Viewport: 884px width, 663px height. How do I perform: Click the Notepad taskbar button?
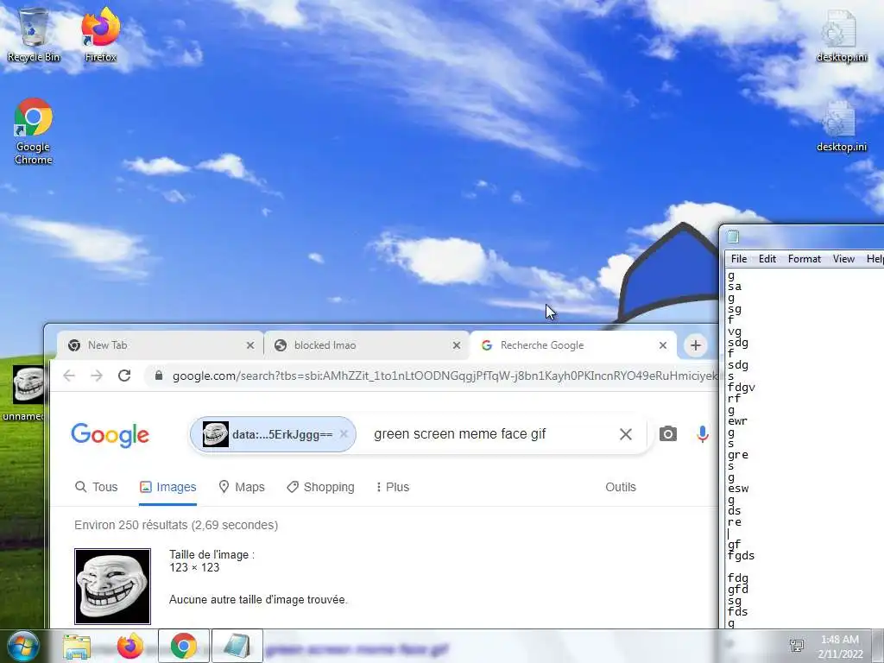click(237, 646)
